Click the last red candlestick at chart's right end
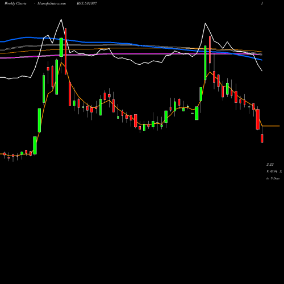The height and width of the screenshot is (284, 284). click(262, 138)
